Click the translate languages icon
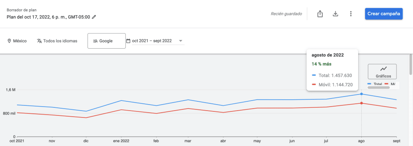The image size is (413, 146). click(x=40, y=41)
